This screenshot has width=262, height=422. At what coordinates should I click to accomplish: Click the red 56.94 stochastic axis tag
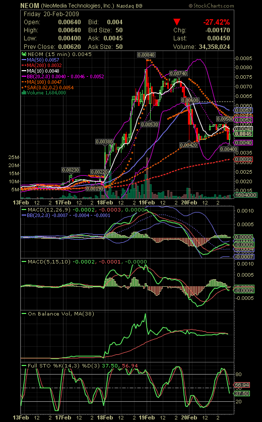point(242,385)
